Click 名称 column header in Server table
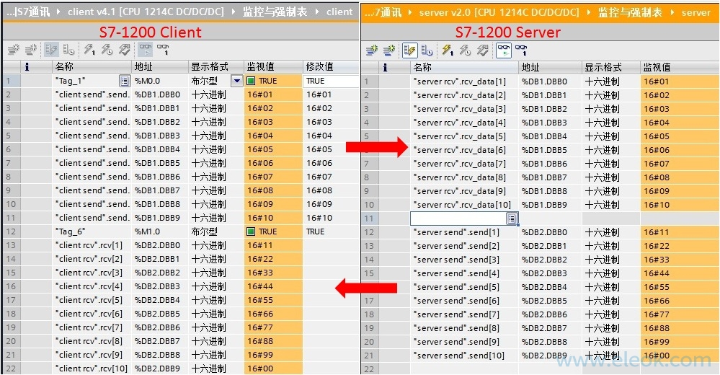Screen dimensions: 720x375 click(464, 68)
